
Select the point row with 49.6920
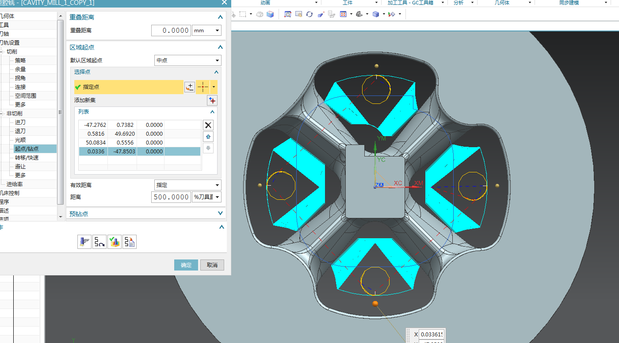(140, 134)
